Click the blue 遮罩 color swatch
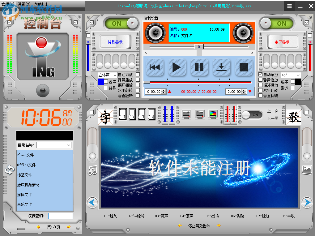 point(101,82)
